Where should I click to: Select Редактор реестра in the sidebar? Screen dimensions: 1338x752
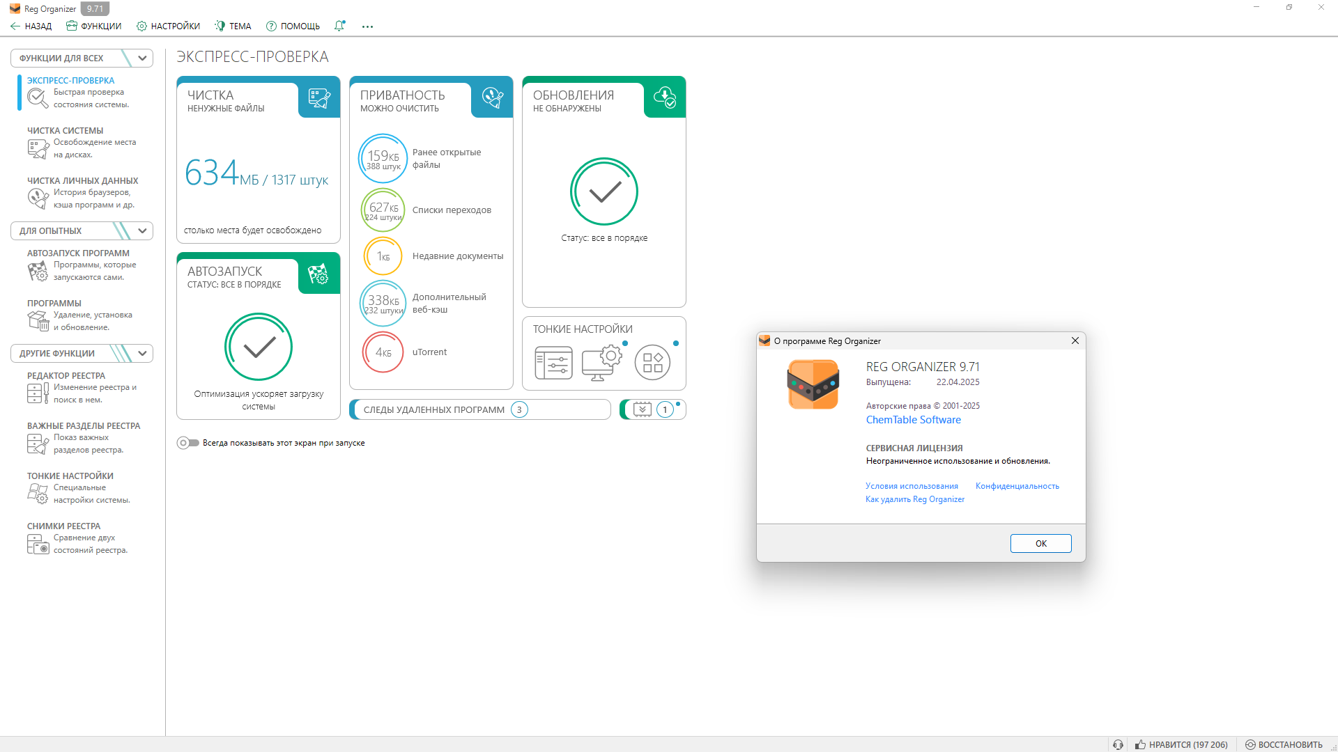pos(66,376)
